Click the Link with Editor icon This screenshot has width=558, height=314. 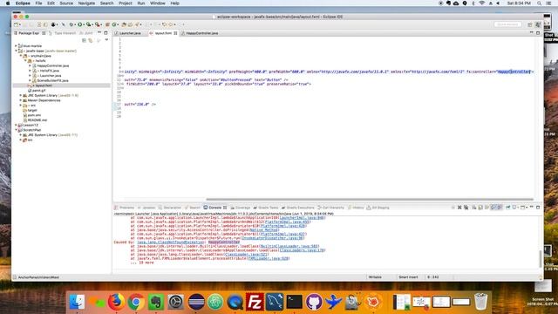point(91,40)
